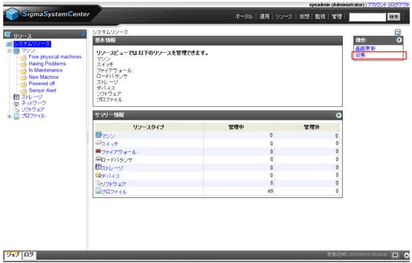
Task: Click the Having Problems folder icon
Action: (24, 64)
